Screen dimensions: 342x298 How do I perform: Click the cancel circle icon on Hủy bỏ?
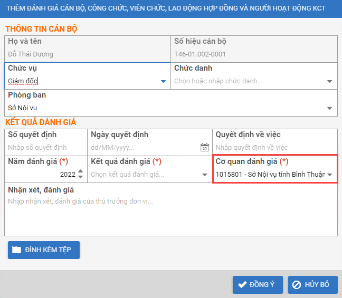pyautogui.click(x=297, y=285)
